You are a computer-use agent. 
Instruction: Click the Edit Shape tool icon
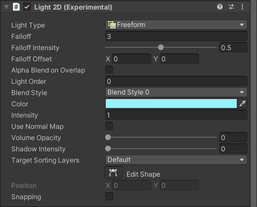(113, 173)
